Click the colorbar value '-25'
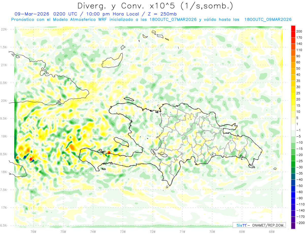This screenshot has width=305, height=235. click(x=299, y=161)
